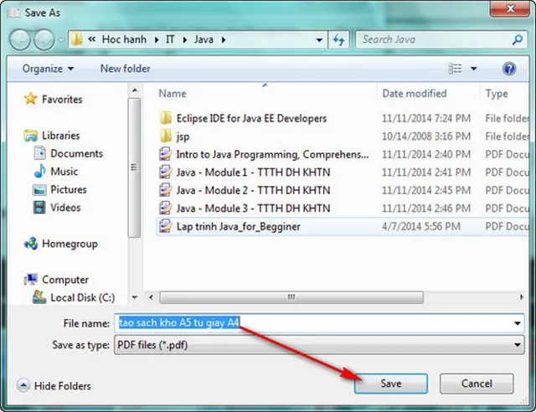Click the Hide Folders button
The image size is (536, 412).
pyautogui.click(x=54, y=386)
